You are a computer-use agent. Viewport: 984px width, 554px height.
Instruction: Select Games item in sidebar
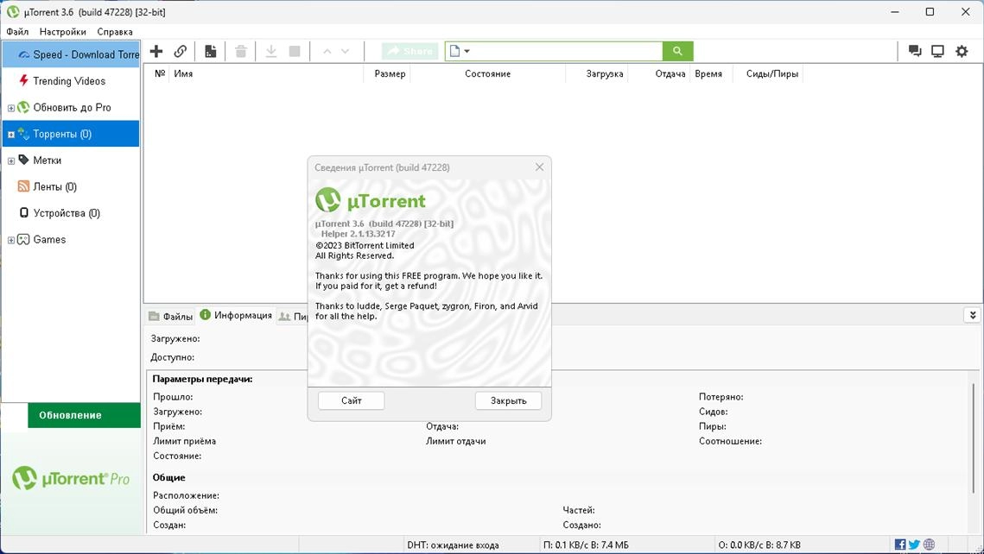coord(49,239)
